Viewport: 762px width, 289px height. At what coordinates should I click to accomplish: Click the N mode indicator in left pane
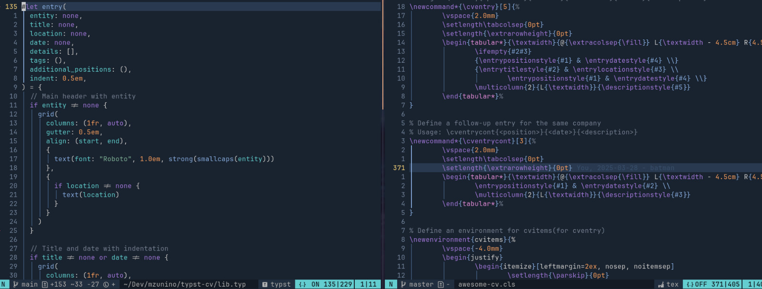click(x=3, y=284)
